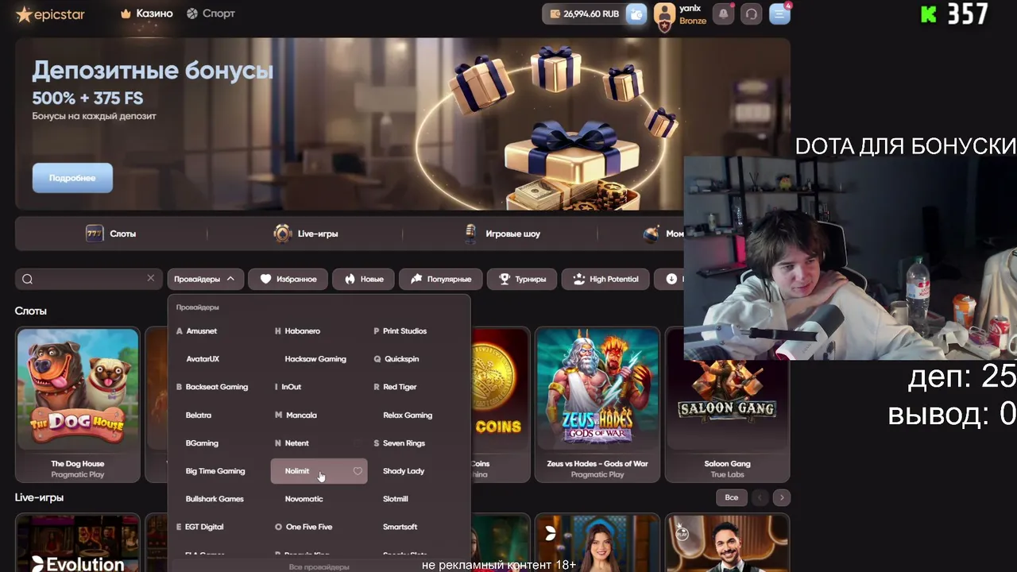Image resolution: width=1017 pixels, height=572 pixels.
Task: Favorite the Nolimit provider heart
Action: point(358,471)
